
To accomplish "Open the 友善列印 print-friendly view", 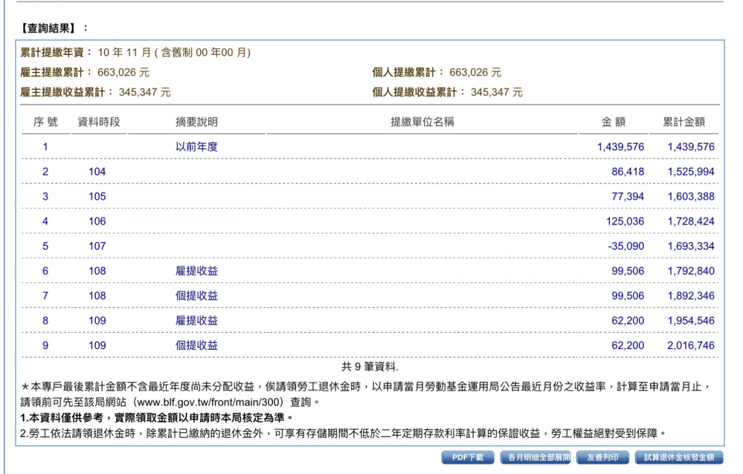I will tap(603, 458).
